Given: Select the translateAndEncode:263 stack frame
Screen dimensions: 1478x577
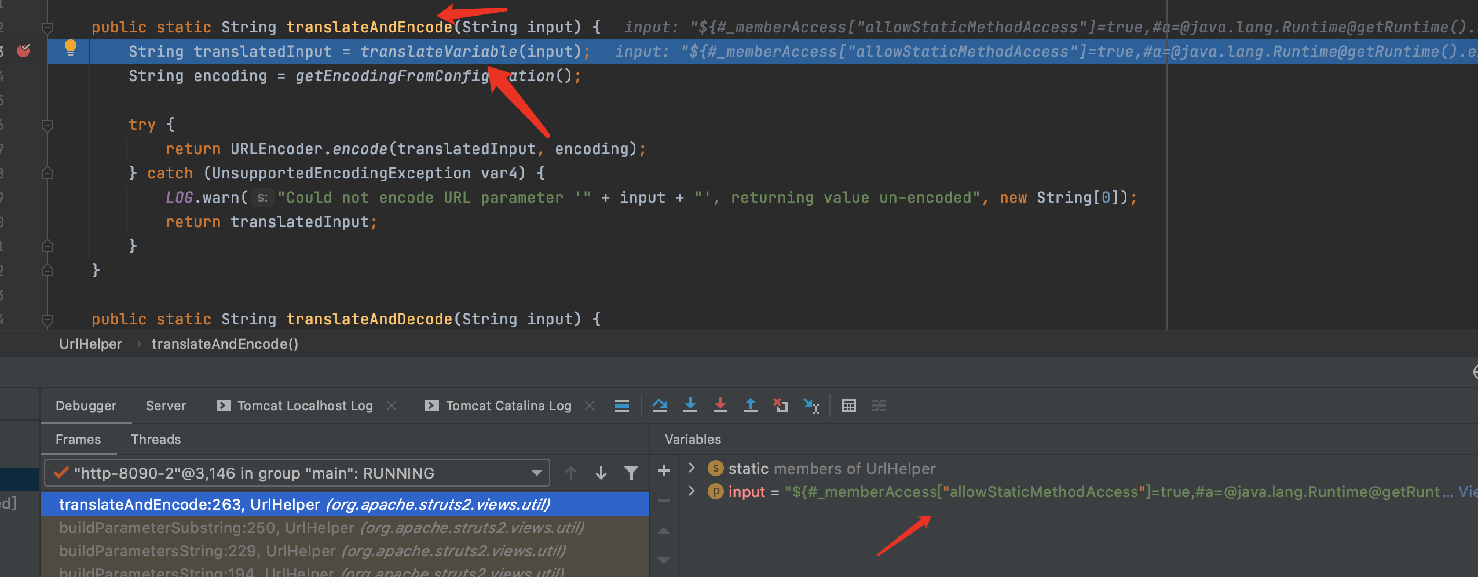Looking at the screenshot, I should tap(345, 504).
